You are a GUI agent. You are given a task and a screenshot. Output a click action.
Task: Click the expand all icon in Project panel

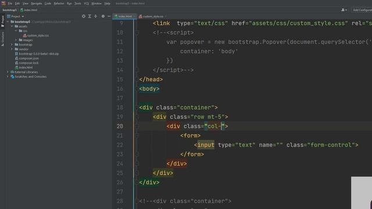point(90,16)
